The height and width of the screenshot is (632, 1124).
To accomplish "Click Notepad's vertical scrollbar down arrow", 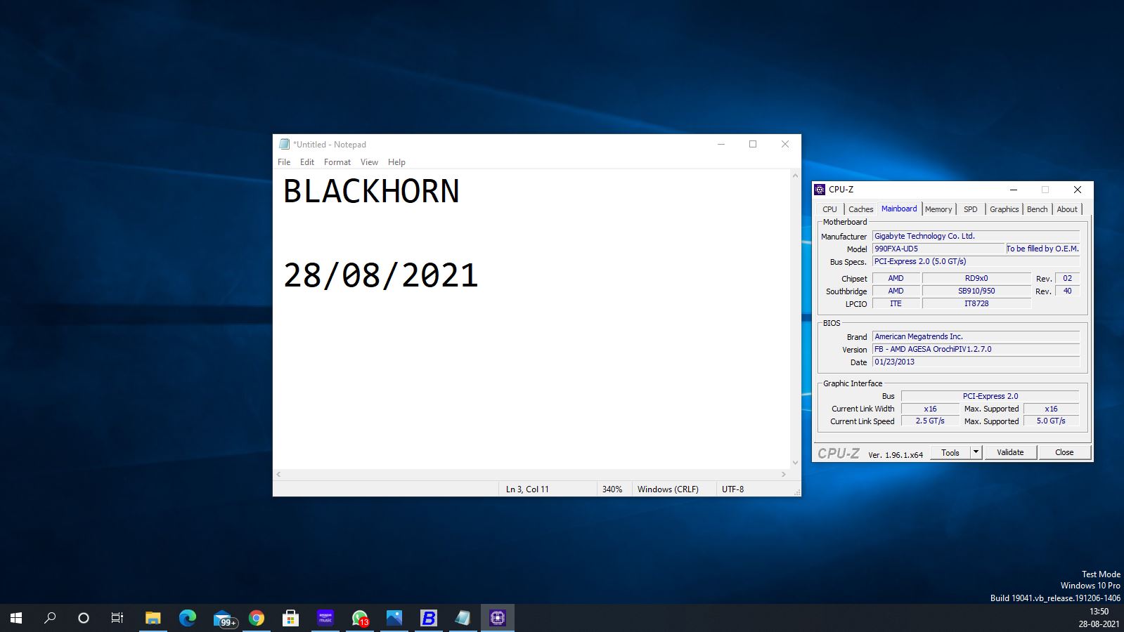I will (795, 463).
